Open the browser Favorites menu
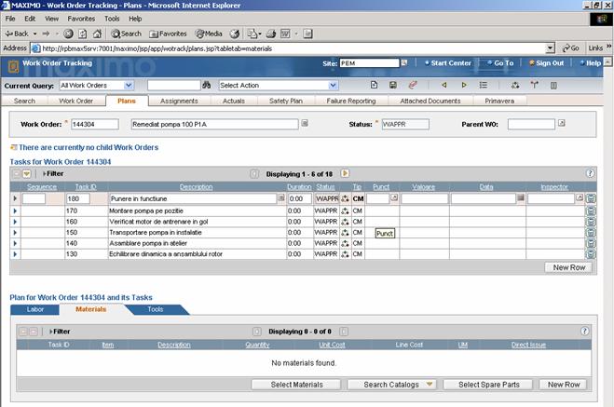The image size is (614, 407). coord(81,19)
